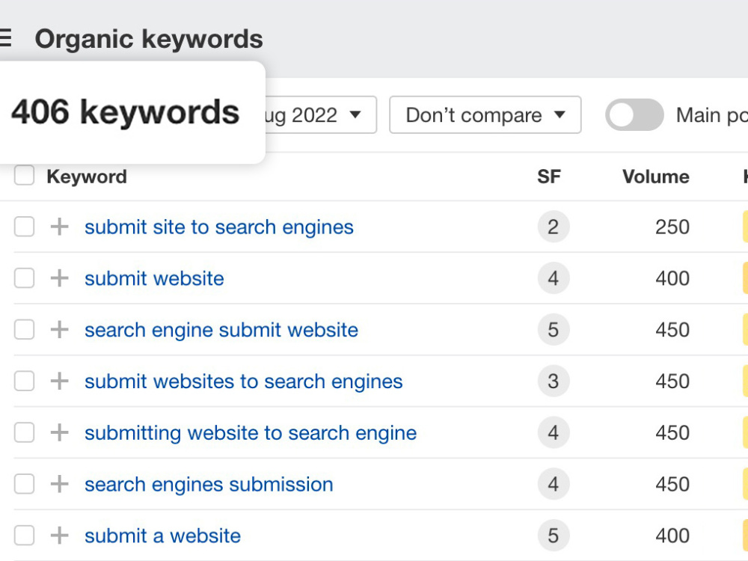This screenshot has width=748, height=561.
Task: Check the box for 'submit a website'
Action: pos(24,536)
